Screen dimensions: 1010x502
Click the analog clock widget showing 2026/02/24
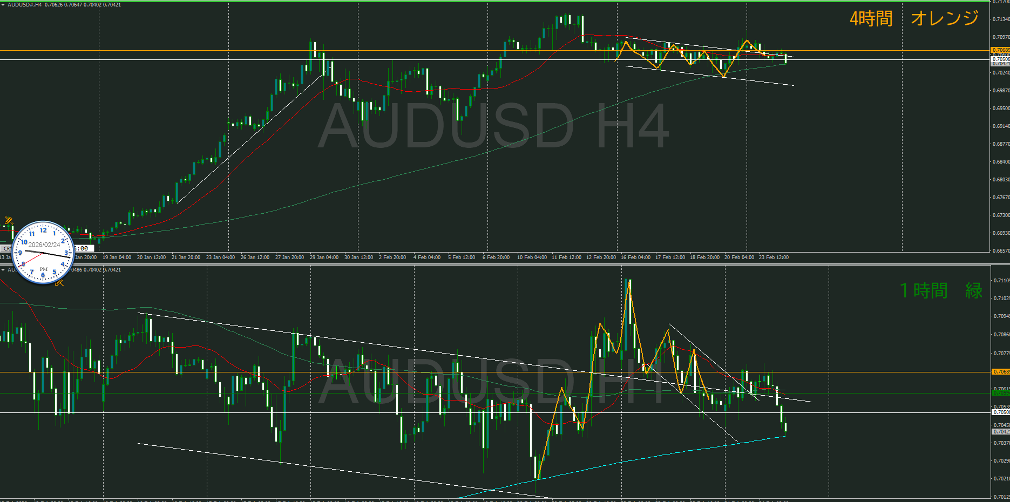pyautogui.click(x=43, y=252)
